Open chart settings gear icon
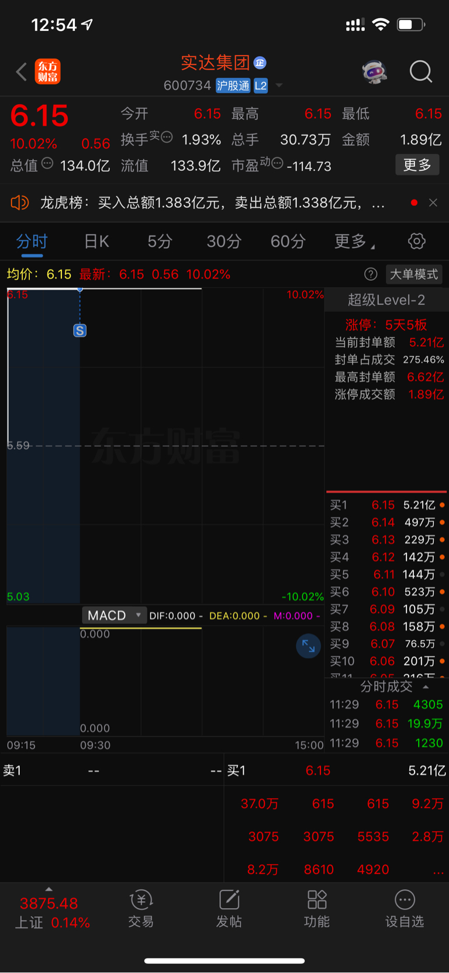This screenshot has width=449, height=973. [416, 241]
